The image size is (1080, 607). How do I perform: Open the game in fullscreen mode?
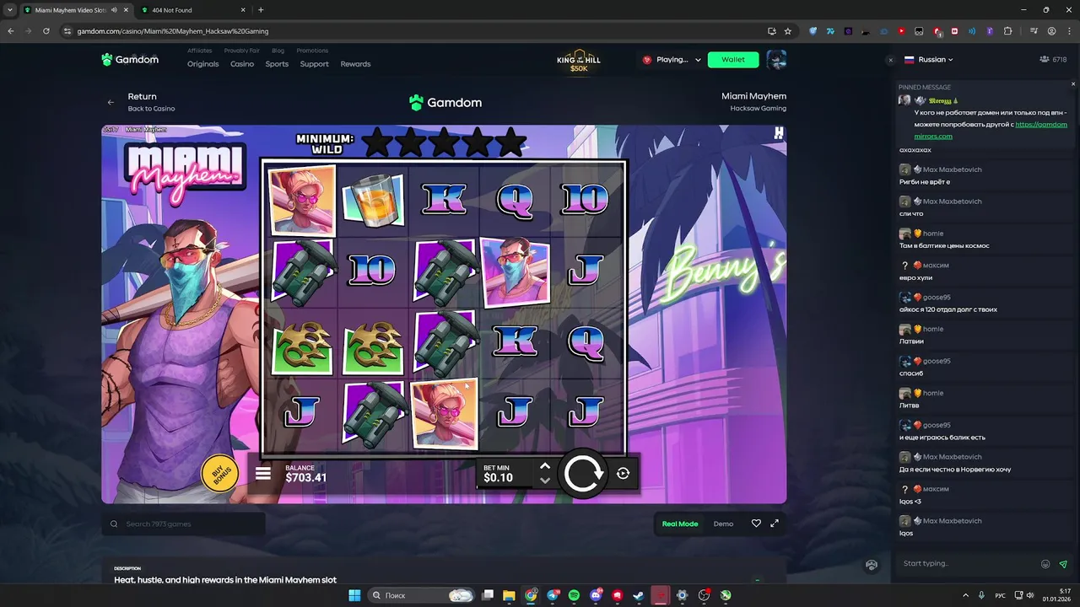[x=775, y=524]
